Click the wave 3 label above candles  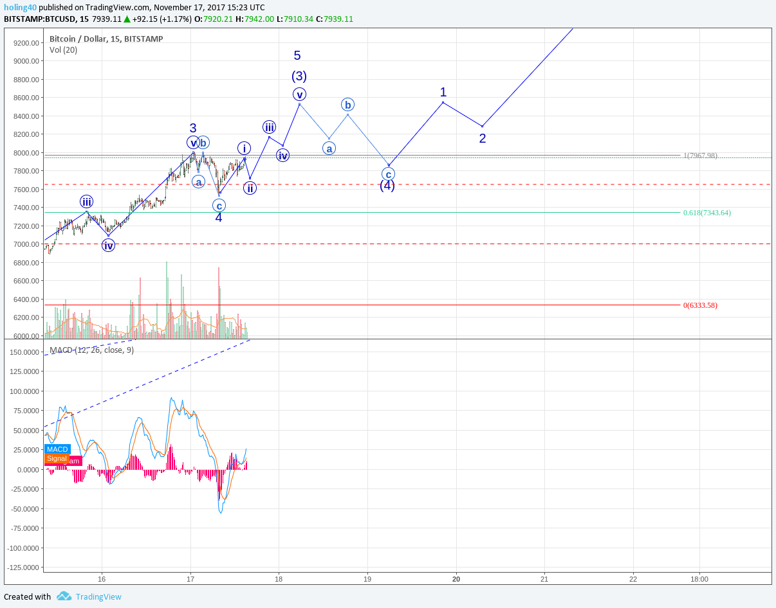pos(192,128)
